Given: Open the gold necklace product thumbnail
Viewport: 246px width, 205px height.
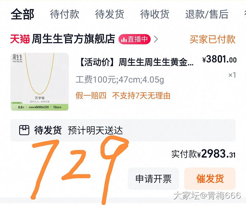Looking at the screenshot, I should click(40, 82).
